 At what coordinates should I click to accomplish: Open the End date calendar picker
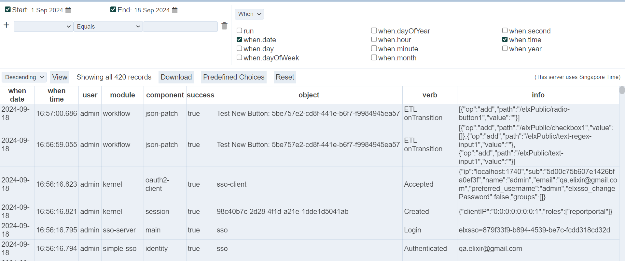pos(175,10)
